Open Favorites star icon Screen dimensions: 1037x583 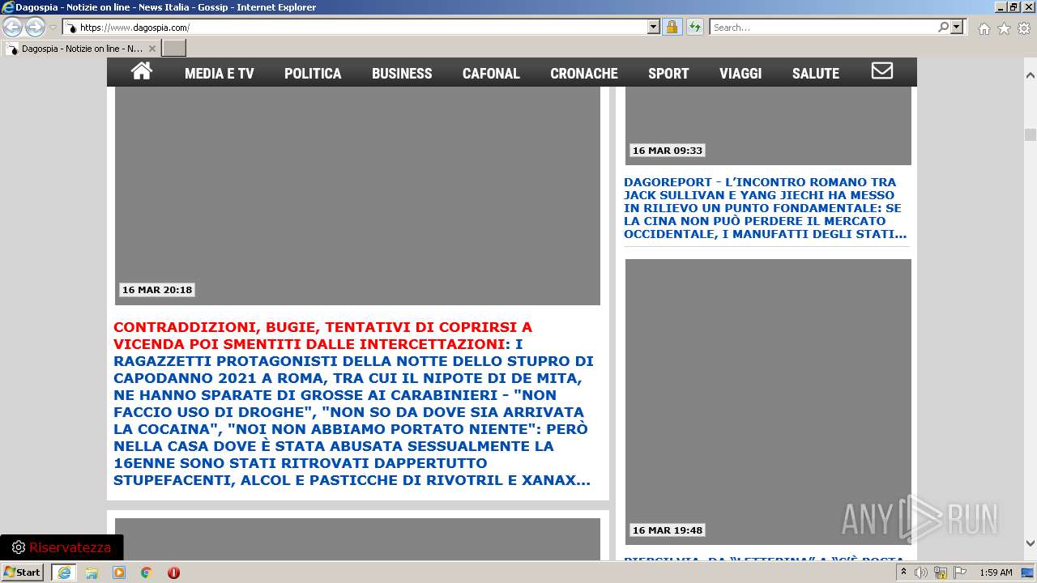click(x=1004, y=28)
